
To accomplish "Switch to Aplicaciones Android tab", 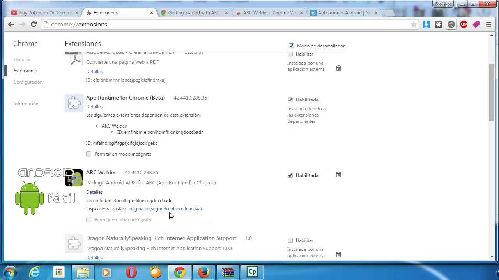I will tap(343, 12).
